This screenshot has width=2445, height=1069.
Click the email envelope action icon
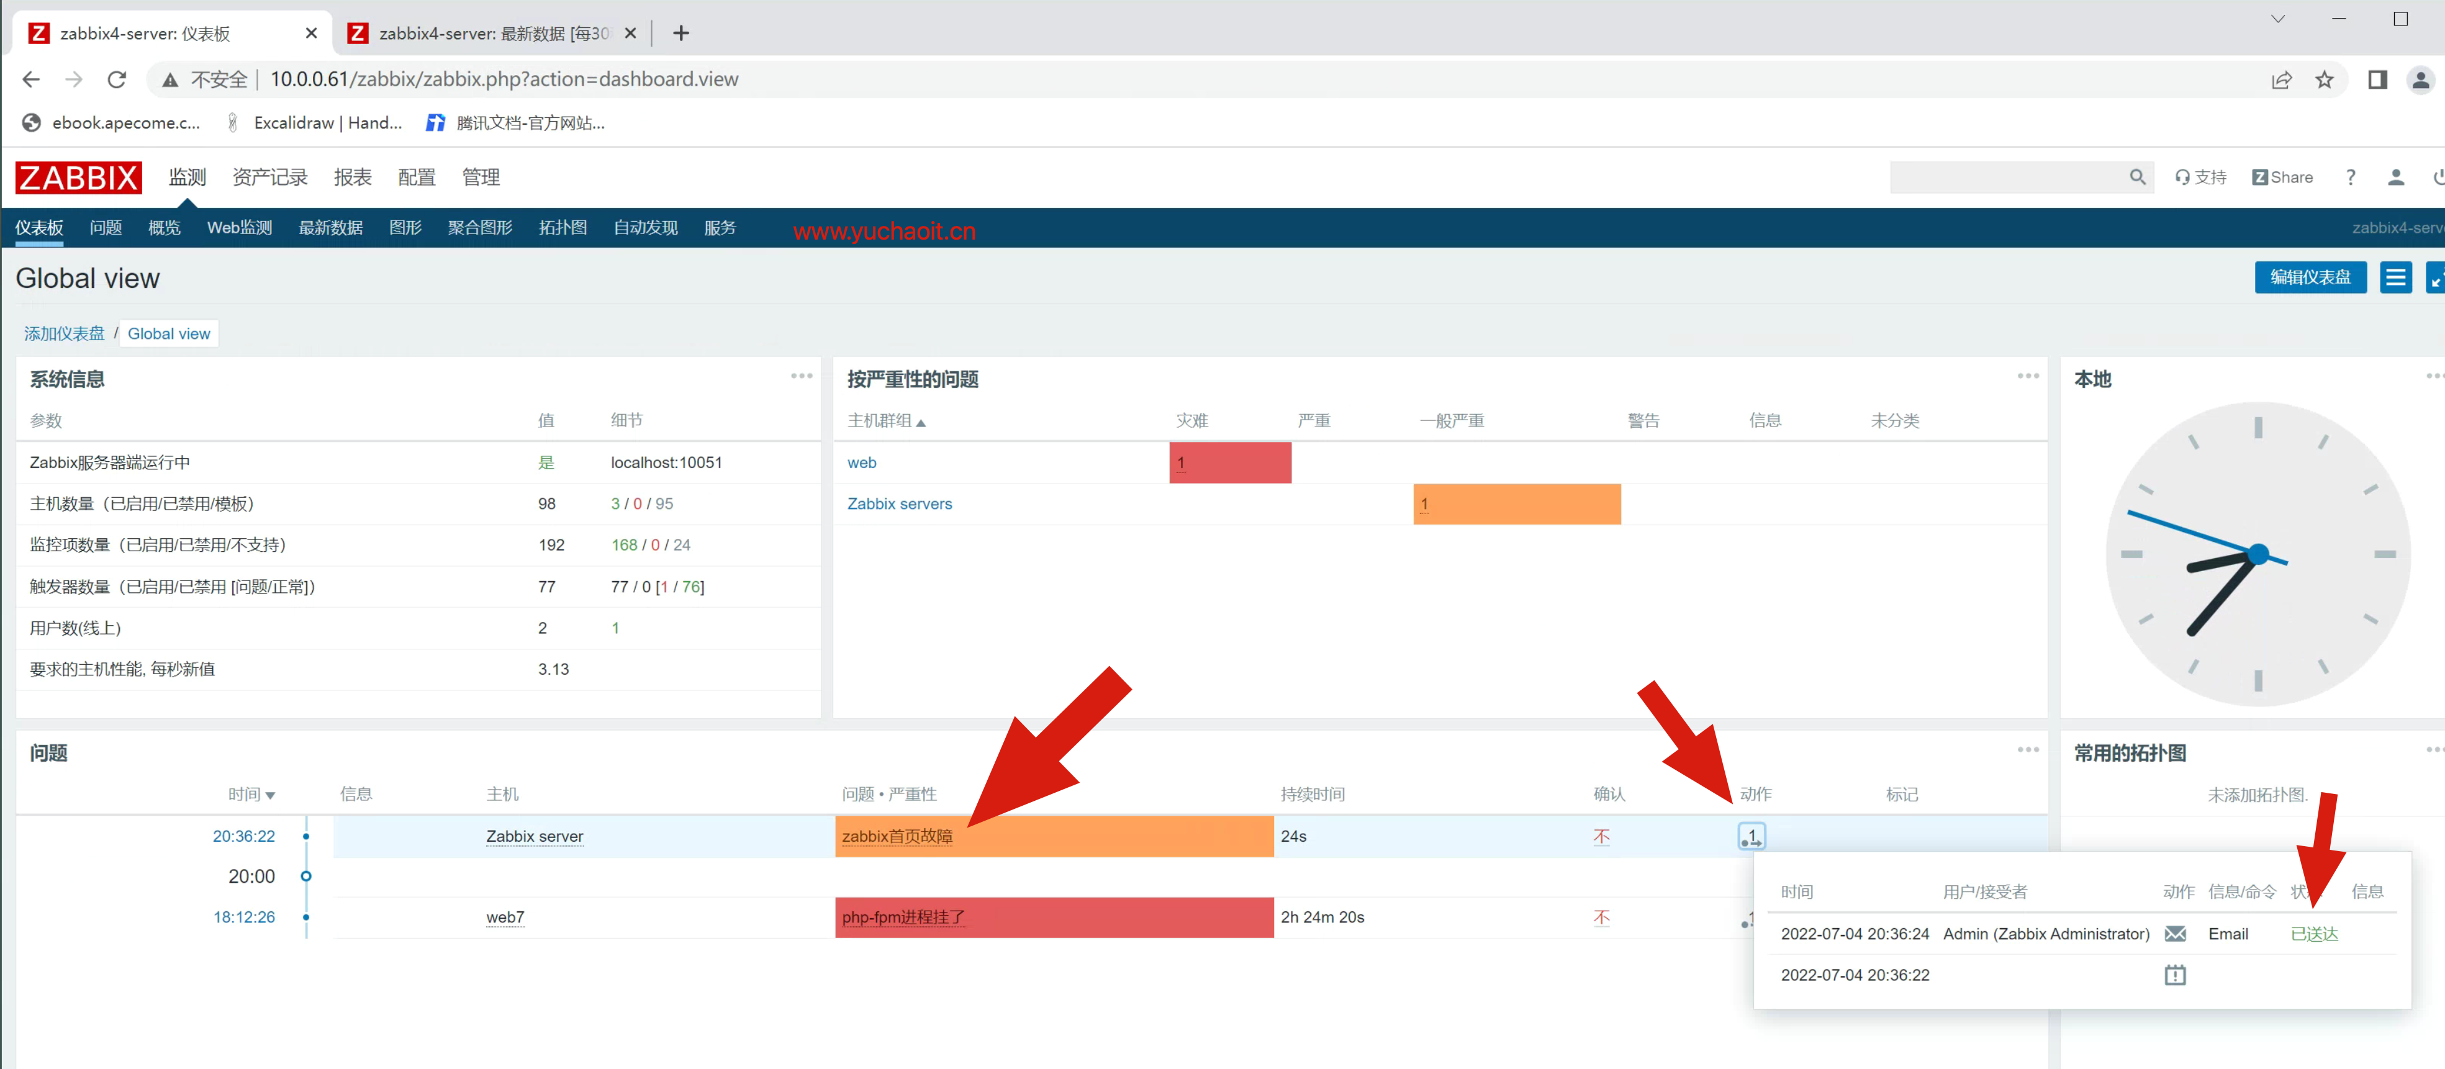[2174, 934]
